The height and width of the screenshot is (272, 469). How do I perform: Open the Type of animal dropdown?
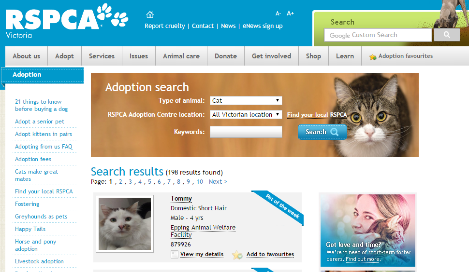coord(246,100)
